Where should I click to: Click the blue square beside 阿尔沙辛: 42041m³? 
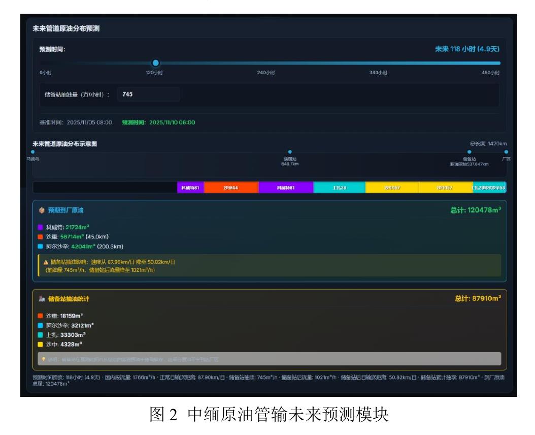pyautogui.click(x=40, y=246)
